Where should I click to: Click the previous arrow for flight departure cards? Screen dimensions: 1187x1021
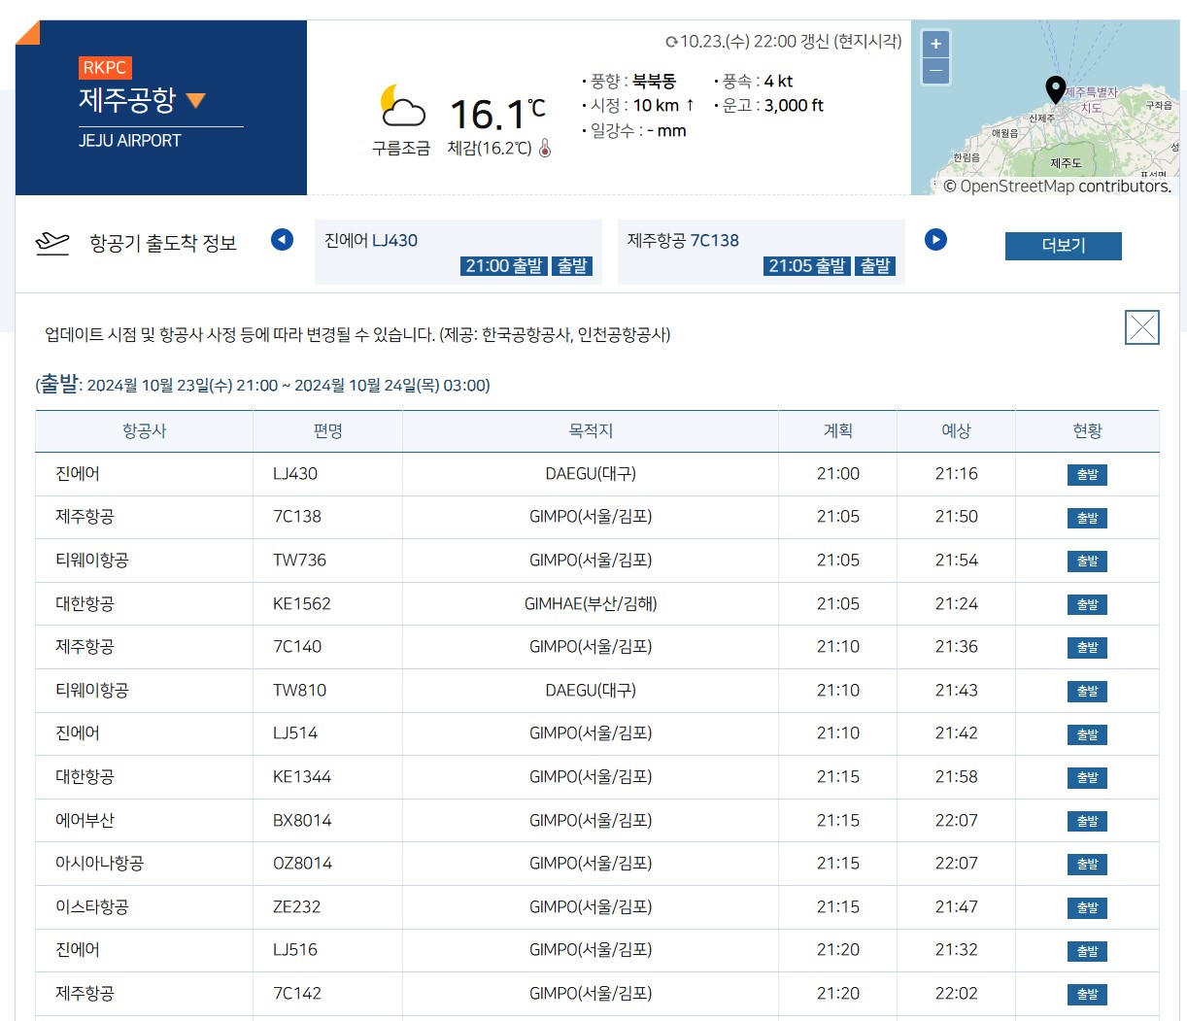pyautogui.click(x=282, y=239)
